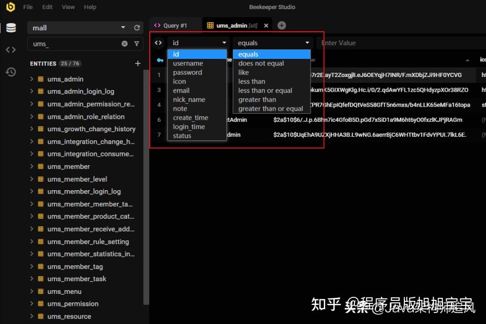Viewport: 486px width, 324px height.
Task: Open the database entities sidebar icon
Action: pyautogui.click(x=11, y=28)
